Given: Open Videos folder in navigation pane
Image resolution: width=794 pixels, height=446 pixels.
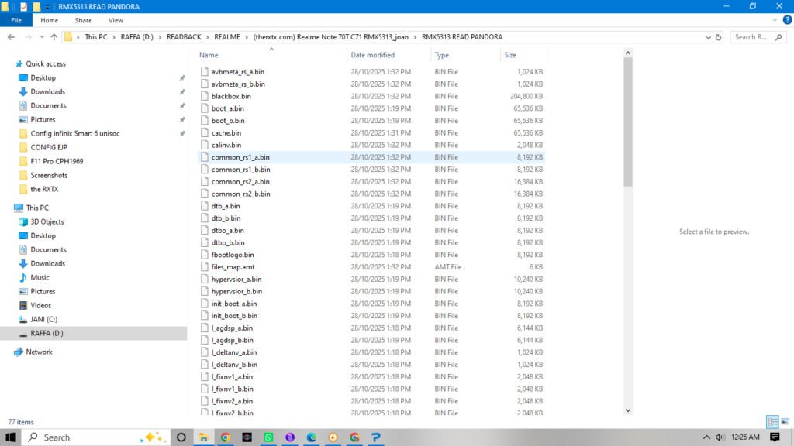Looking at the screenshot, I should coord(40,305).
